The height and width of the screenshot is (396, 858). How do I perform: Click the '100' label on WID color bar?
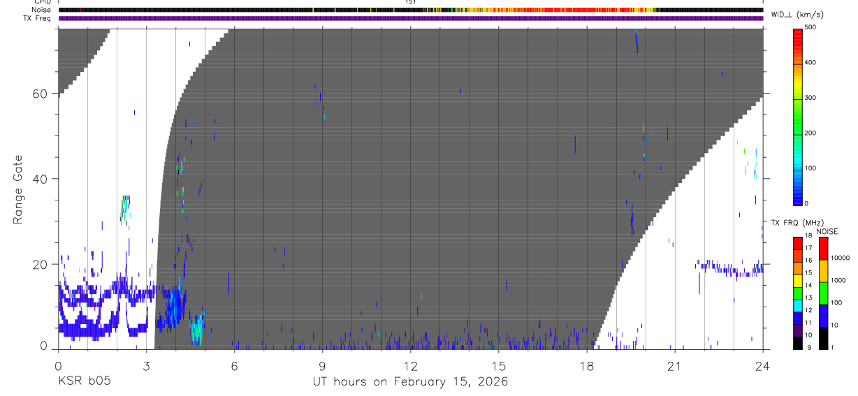click(811, 168)
